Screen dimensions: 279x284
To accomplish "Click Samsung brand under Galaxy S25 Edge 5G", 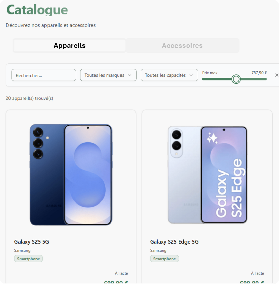I will (x=158, y=250).
